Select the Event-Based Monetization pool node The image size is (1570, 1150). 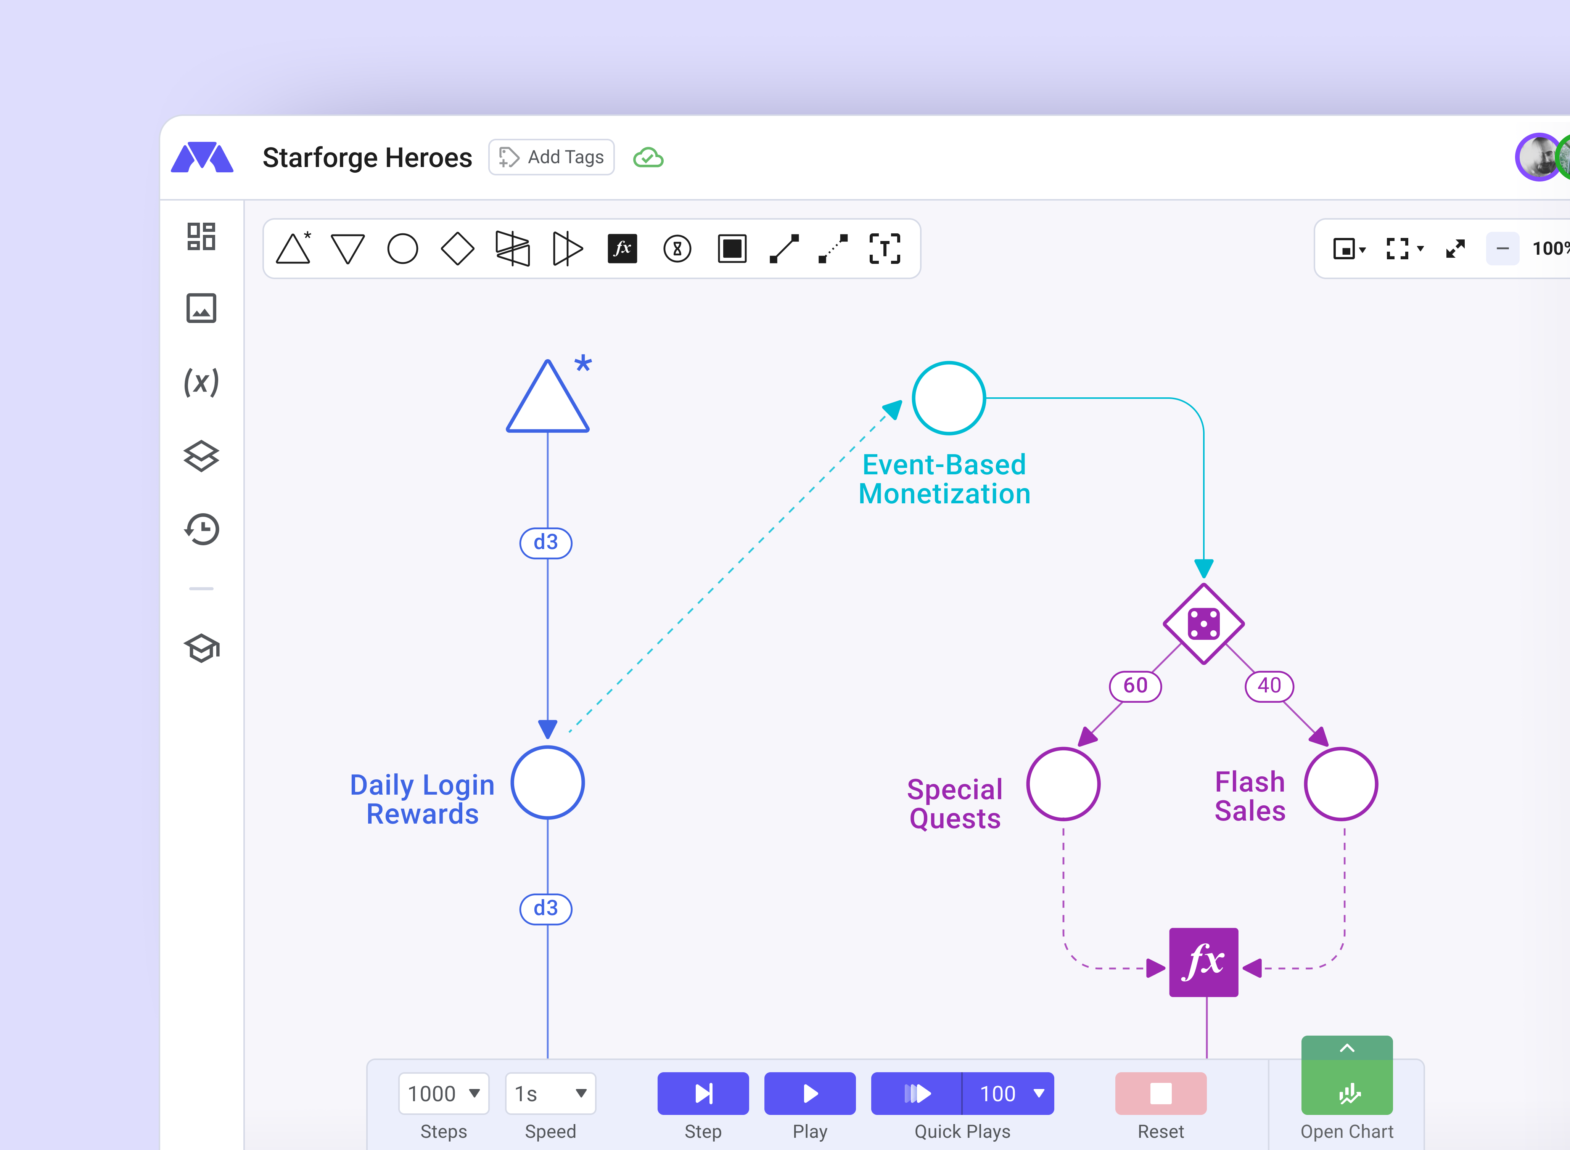[x=949, y=398]
